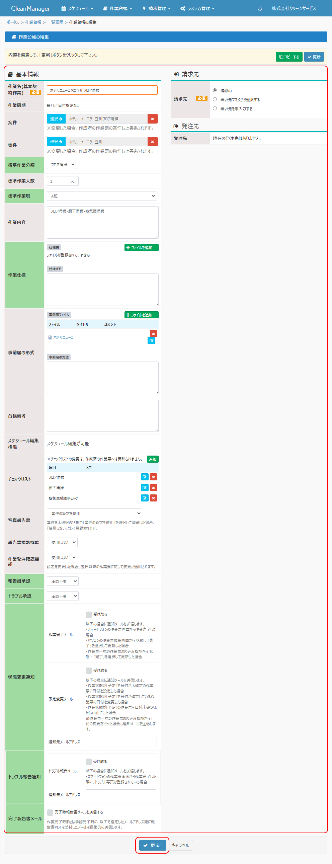332x864 pixels.
Task: Focus トラブル報告通知 通知先メールアドレス field
Action: [x=121, y=794]
